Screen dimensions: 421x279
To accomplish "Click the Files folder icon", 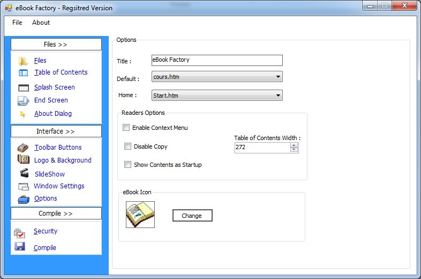I will (23, 61).
